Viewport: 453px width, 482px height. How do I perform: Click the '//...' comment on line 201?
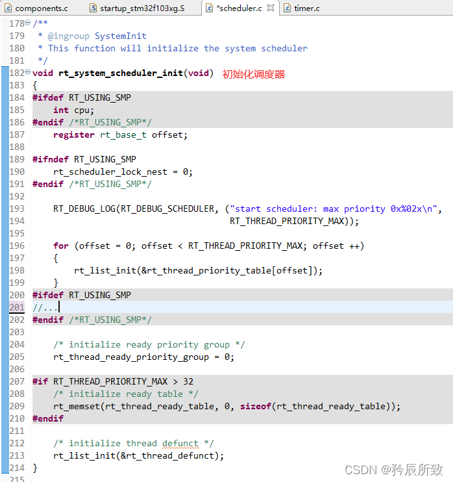[x=45, y=307]
